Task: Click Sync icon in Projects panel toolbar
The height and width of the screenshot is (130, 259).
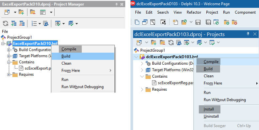Action: (x=171, y=43)
